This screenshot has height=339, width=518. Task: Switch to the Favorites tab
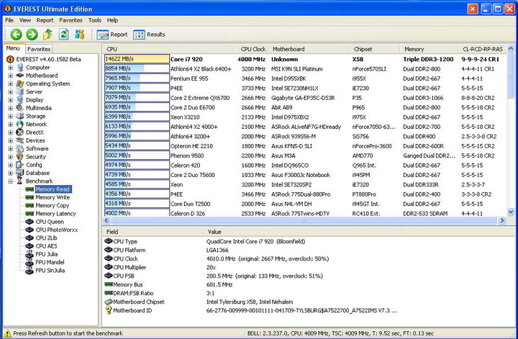39,49
